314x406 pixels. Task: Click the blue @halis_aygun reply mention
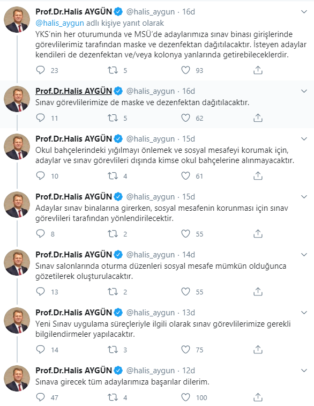pos(60,23)
